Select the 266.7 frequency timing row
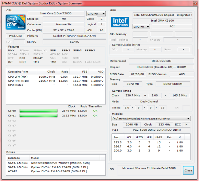 click(x=151, y=146)
